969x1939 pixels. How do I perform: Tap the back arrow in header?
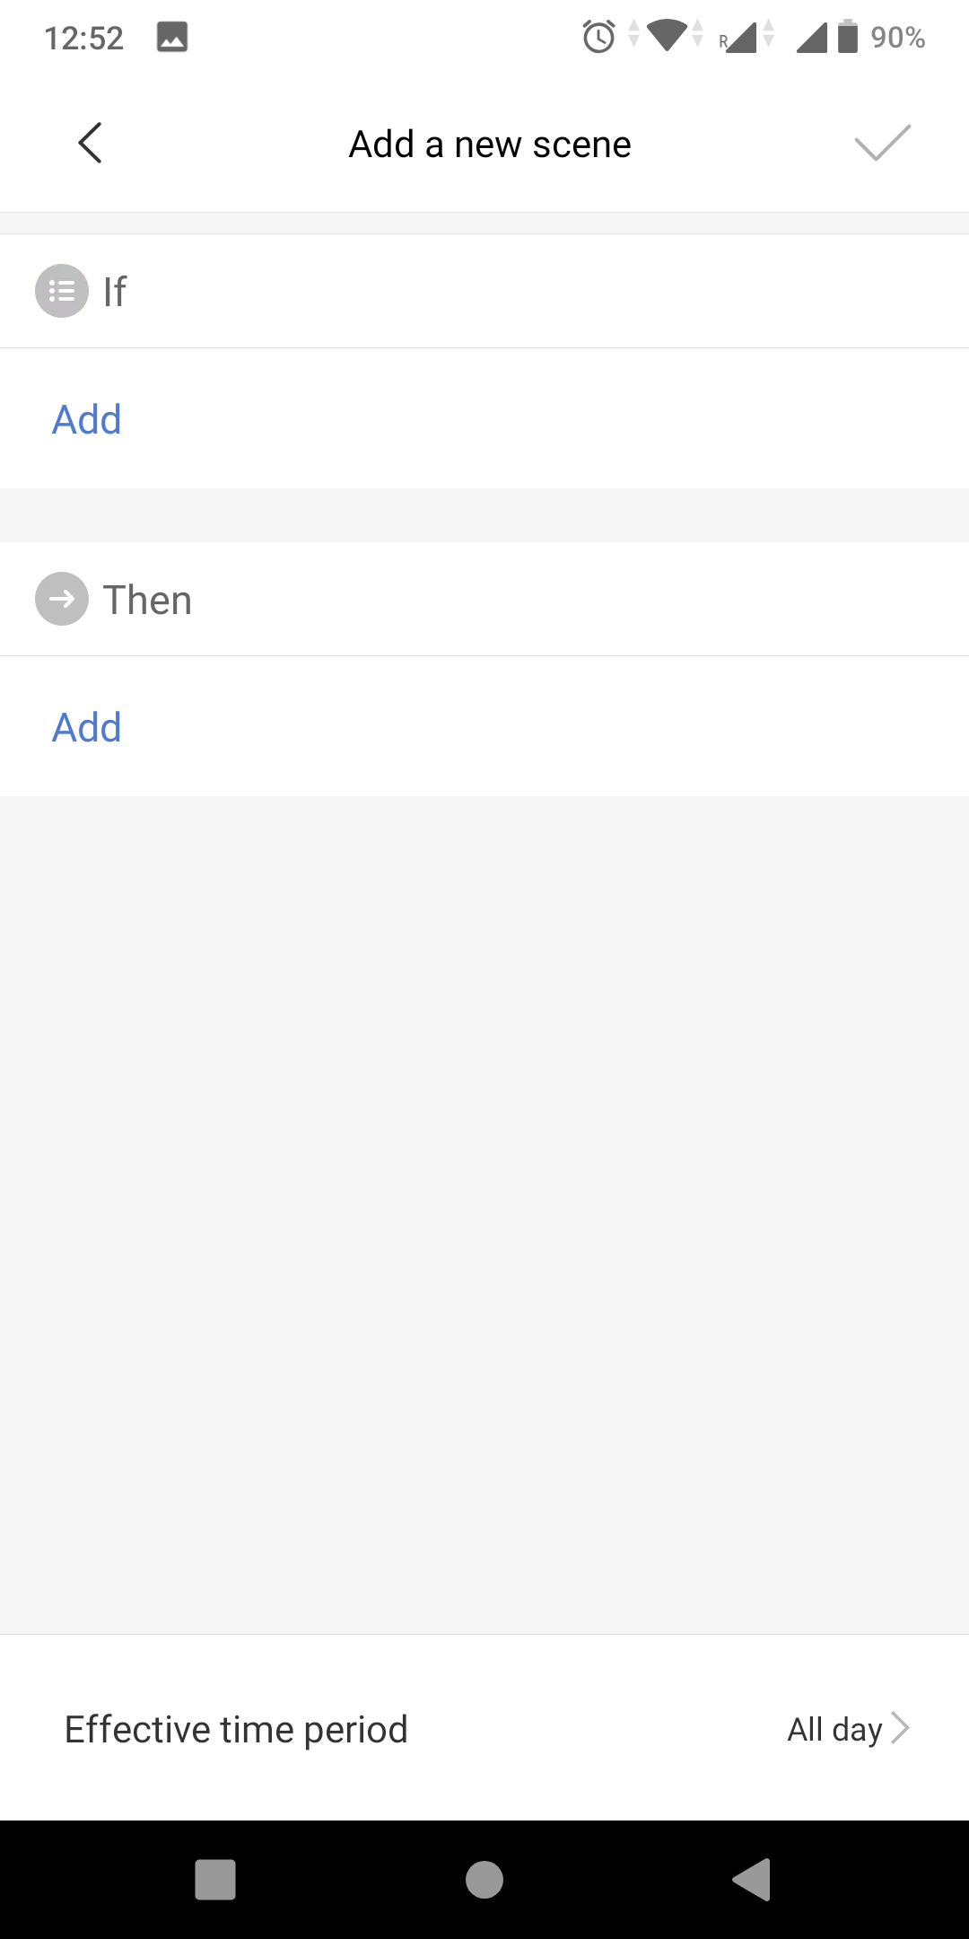tap(90, 144)
